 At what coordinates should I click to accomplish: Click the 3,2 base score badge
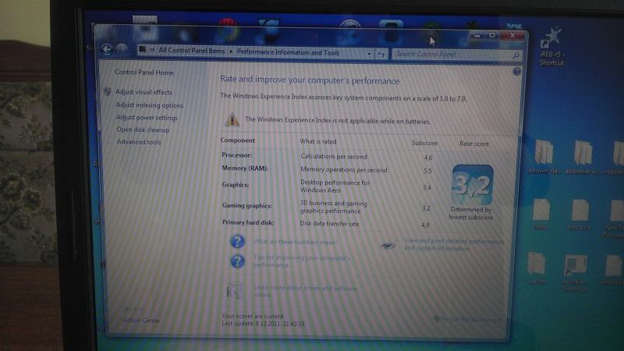tap(473, 185)
